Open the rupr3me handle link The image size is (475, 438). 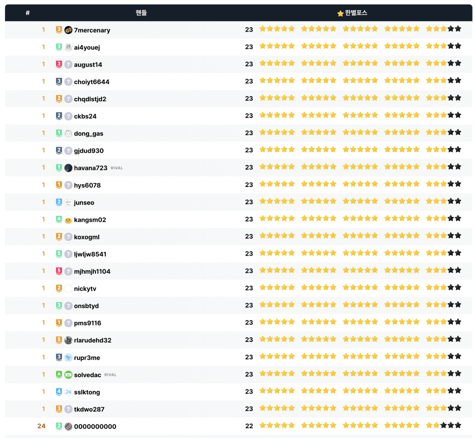pos(87,358)
